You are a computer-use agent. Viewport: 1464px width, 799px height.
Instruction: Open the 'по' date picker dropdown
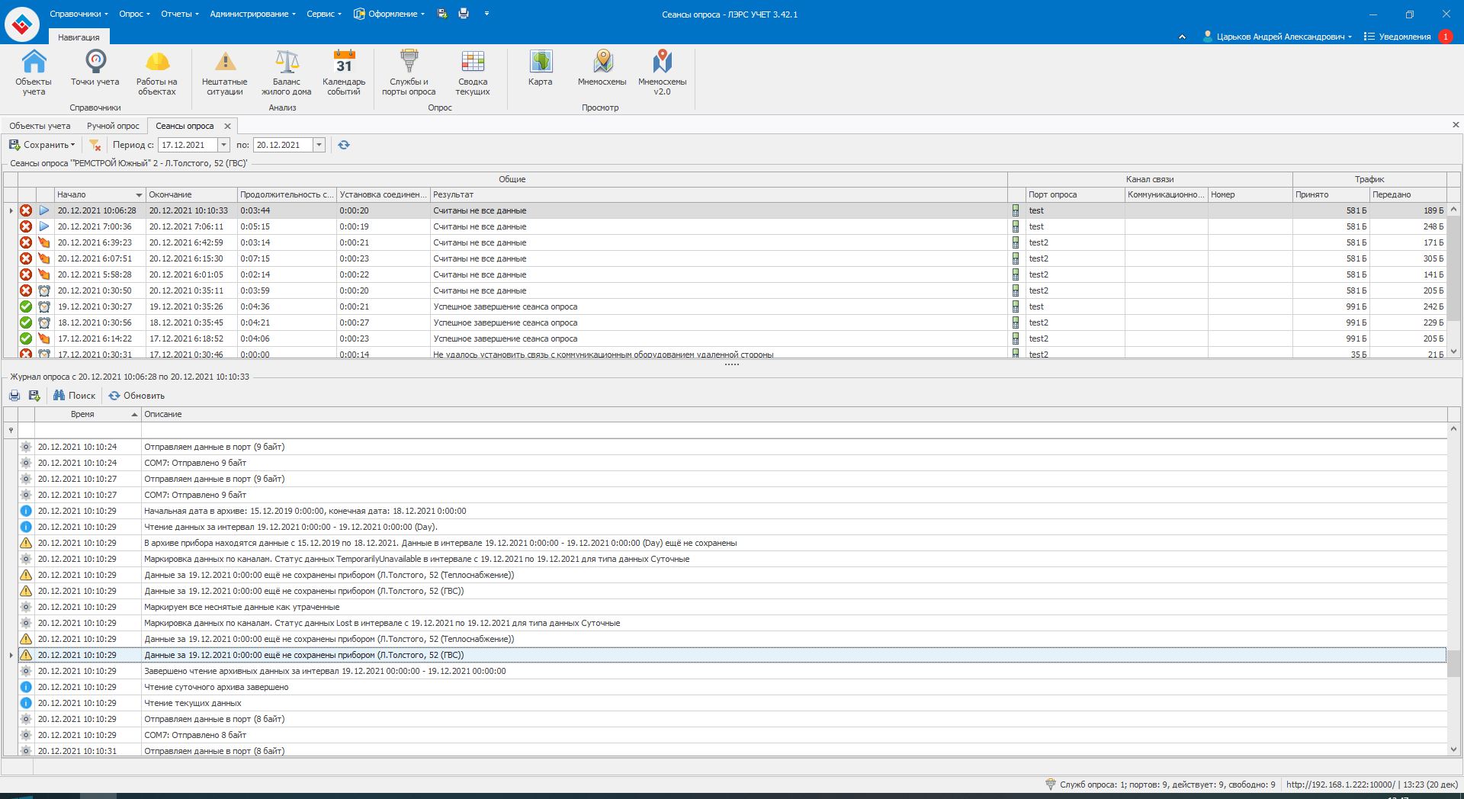[319, 145]
